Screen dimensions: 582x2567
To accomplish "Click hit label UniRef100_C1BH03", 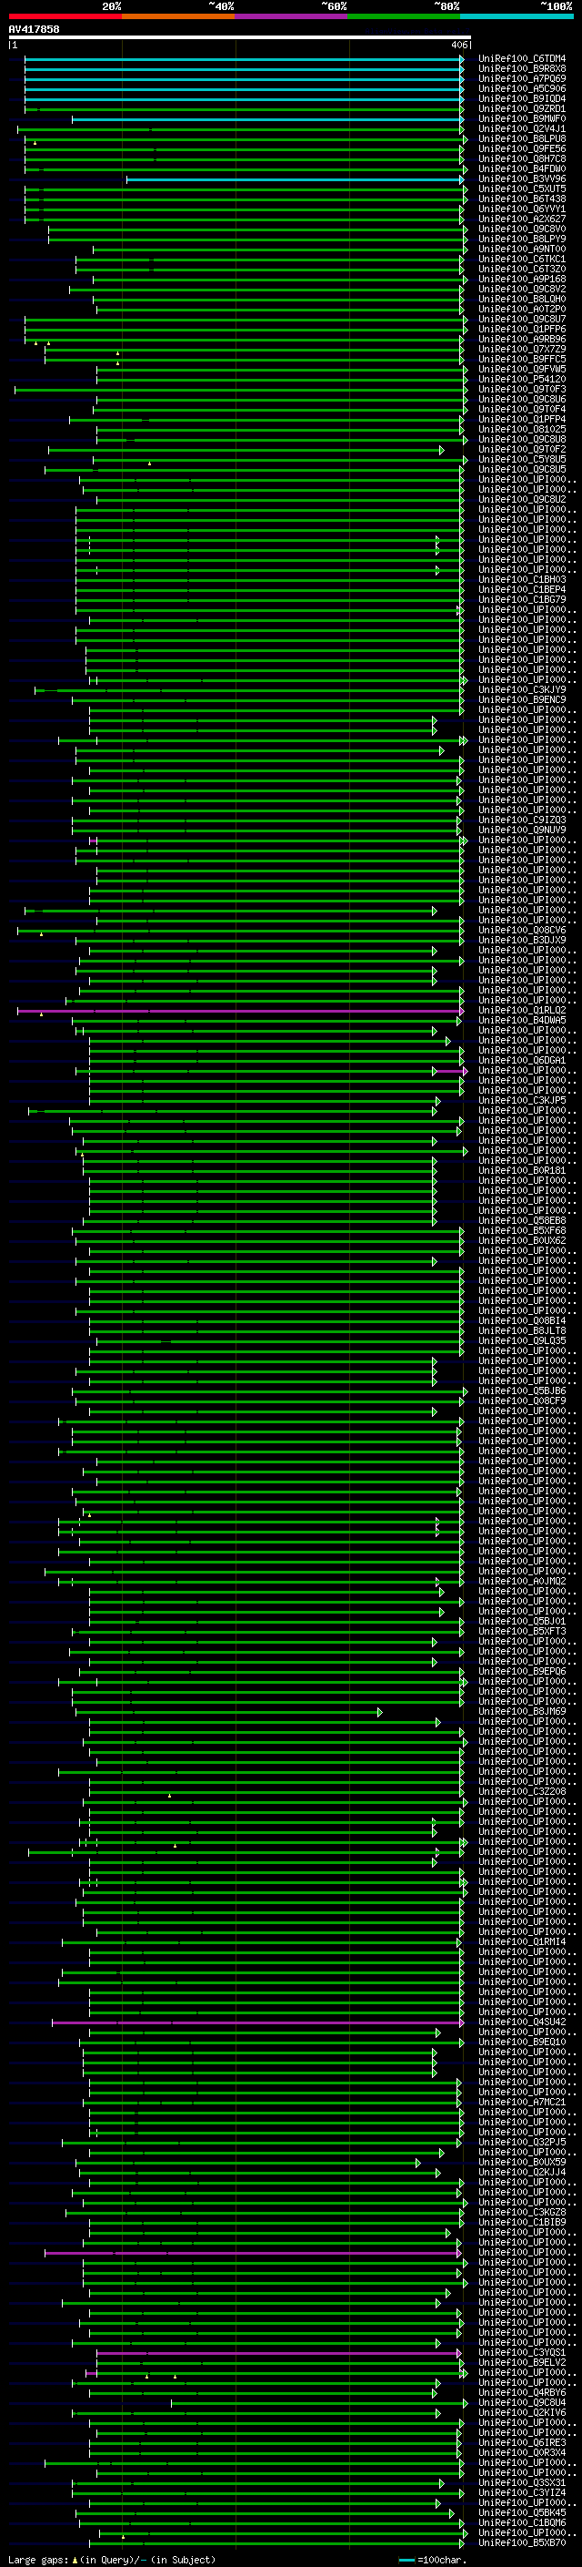I will point(521,580).
